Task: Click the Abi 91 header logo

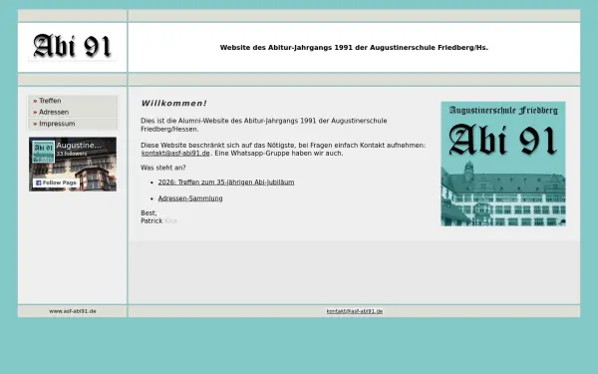Action: point(72,47)
